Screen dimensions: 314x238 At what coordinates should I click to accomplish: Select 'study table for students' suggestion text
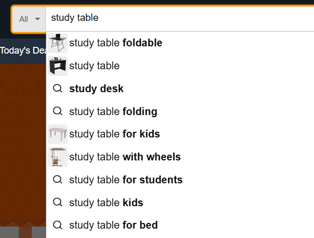(x=126, y=180)
